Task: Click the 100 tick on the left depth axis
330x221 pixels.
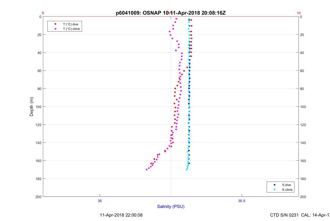Action: (x=38, y=107)
